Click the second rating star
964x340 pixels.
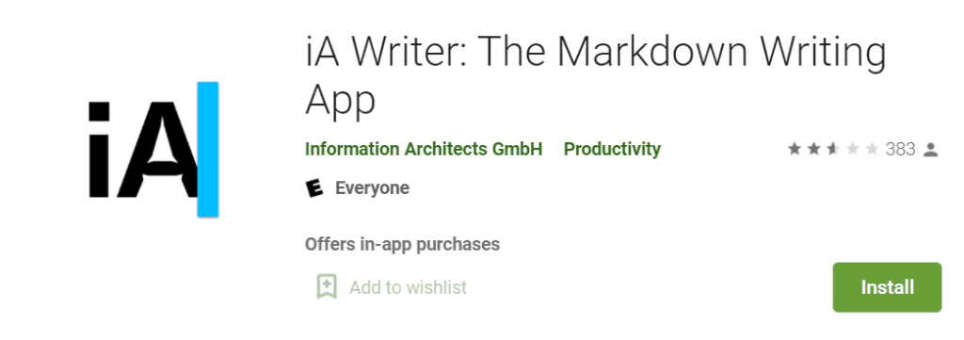[x=813, y=149]
